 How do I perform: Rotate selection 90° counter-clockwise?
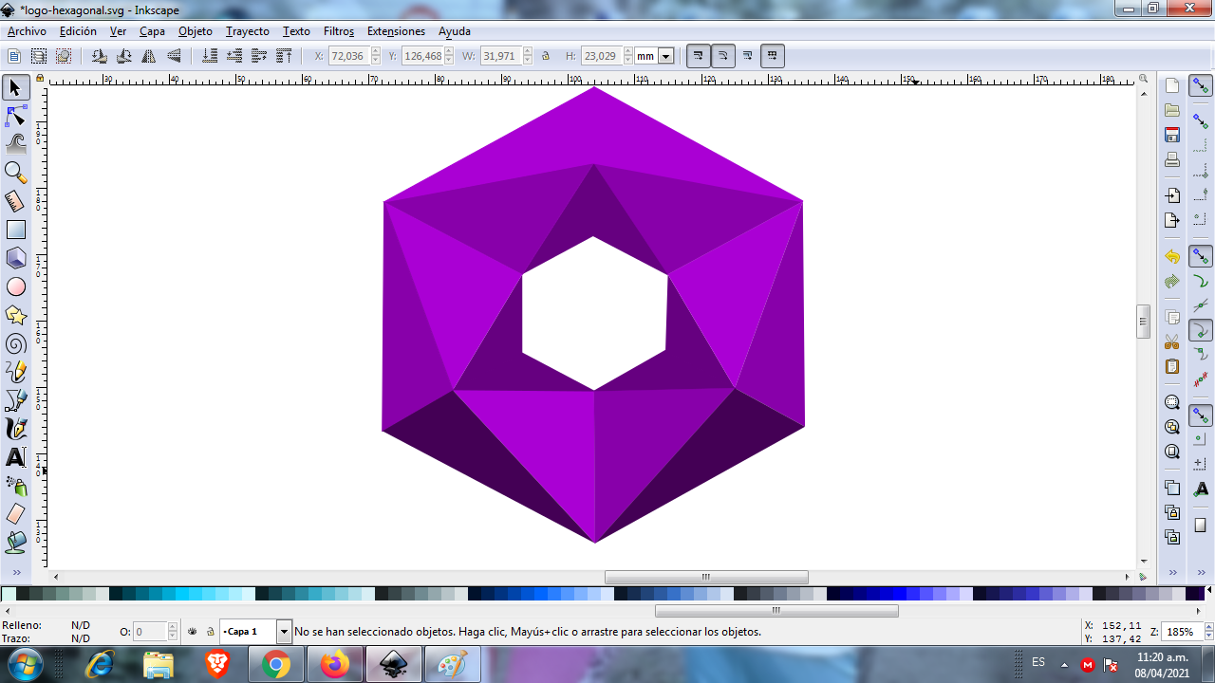99,56
